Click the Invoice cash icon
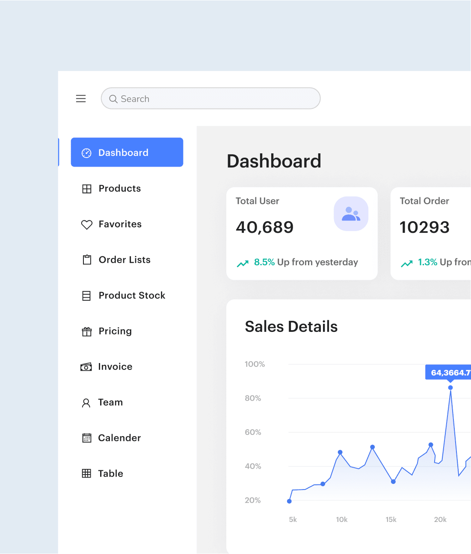 point(86,367)
